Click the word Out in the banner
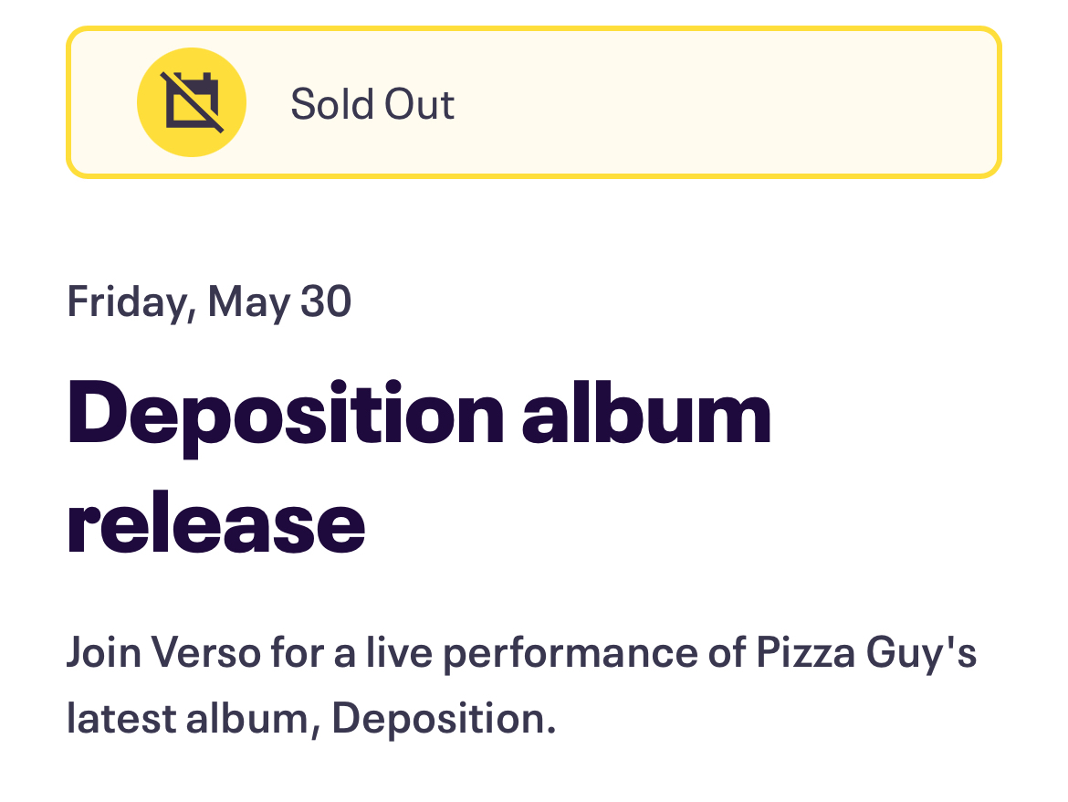The height and width of the screenshot is (802, 1068). (419, 104)
